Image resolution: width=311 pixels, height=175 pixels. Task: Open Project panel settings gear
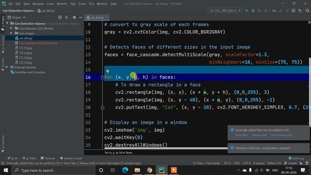[x=74, y=17]
